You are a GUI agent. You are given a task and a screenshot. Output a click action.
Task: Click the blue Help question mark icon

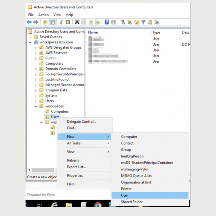click(x=106, y=22)
